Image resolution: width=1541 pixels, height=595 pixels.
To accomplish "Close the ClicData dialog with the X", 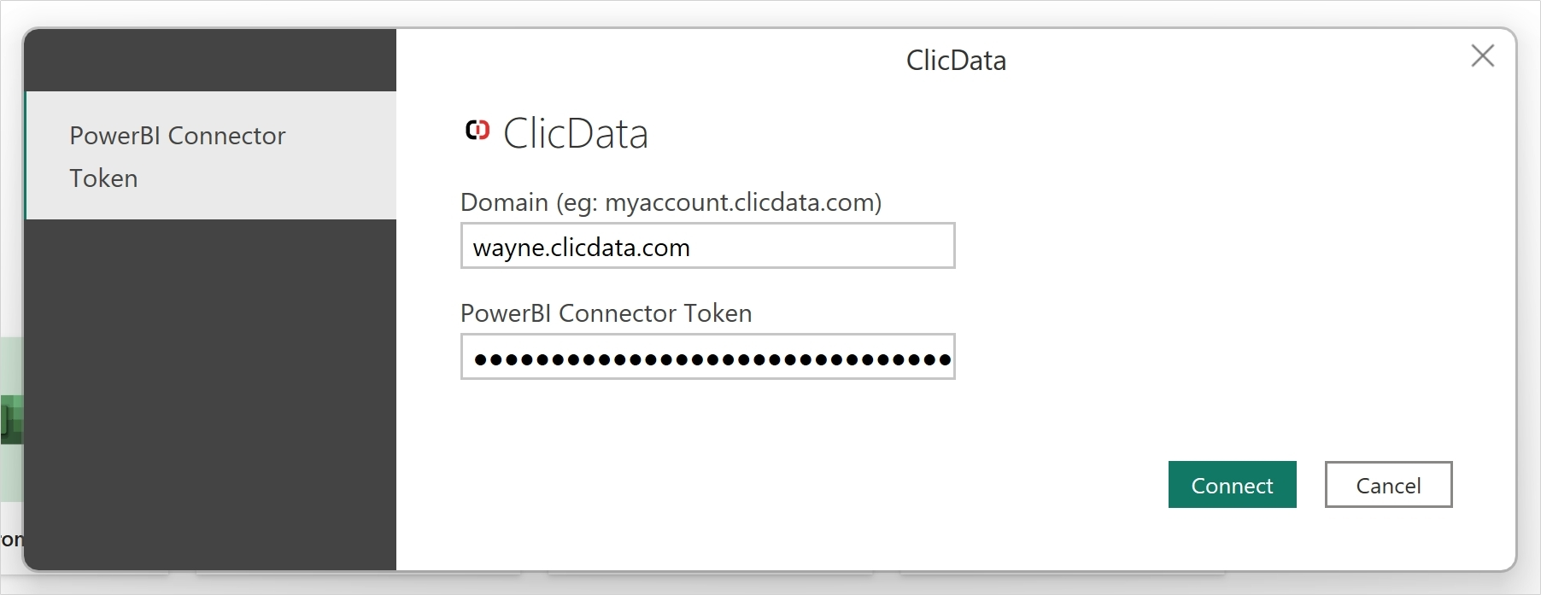I will click(x=1483, y=56).
